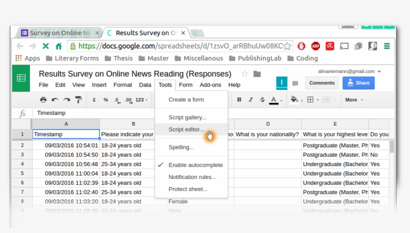This screenshot has height=233, width=410.
Task: Choose Create a form menu entry
Action: pos(191,99)
